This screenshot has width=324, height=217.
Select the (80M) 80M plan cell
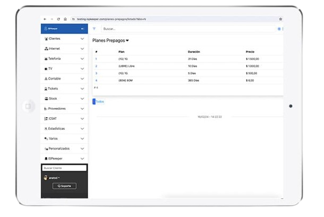(x=126, y=80)
